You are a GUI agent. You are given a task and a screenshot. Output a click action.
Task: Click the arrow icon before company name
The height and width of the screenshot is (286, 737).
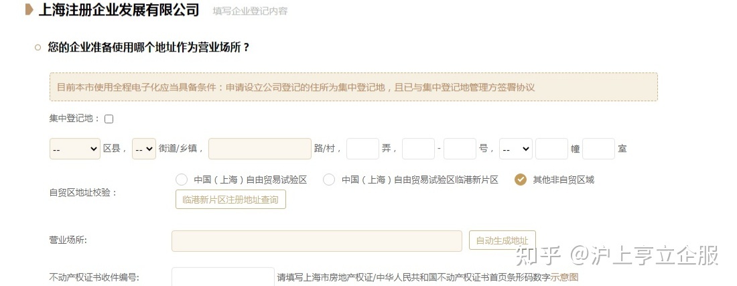point(29,9)
